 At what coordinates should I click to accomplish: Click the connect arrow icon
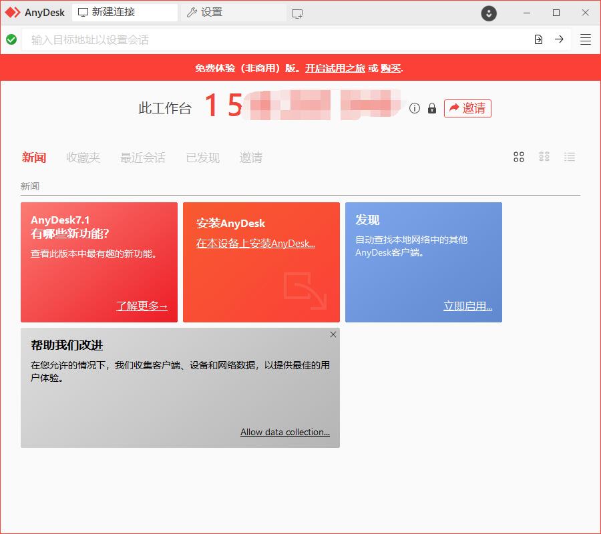click(559, 39)
